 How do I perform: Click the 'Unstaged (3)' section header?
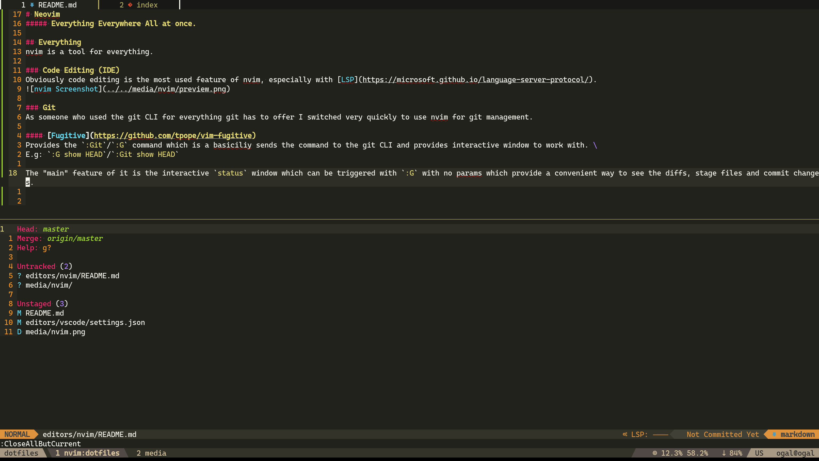pos(43,304)
